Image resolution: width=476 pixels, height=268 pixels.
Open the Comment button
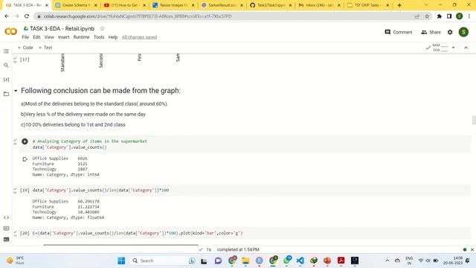point(399,32)
